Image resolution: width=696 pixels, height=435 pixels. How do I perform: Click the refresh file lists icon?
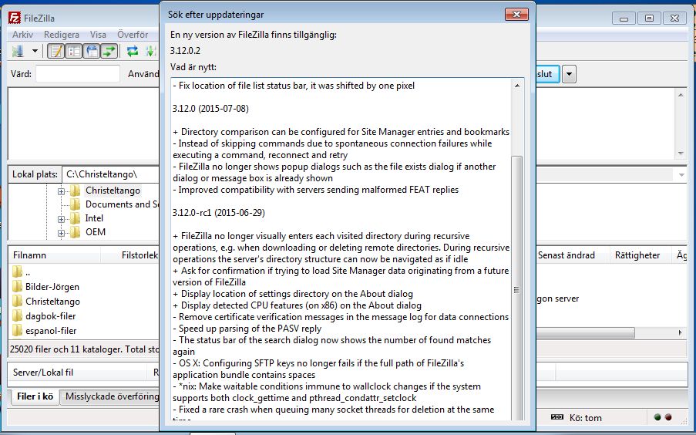(133, 51)
